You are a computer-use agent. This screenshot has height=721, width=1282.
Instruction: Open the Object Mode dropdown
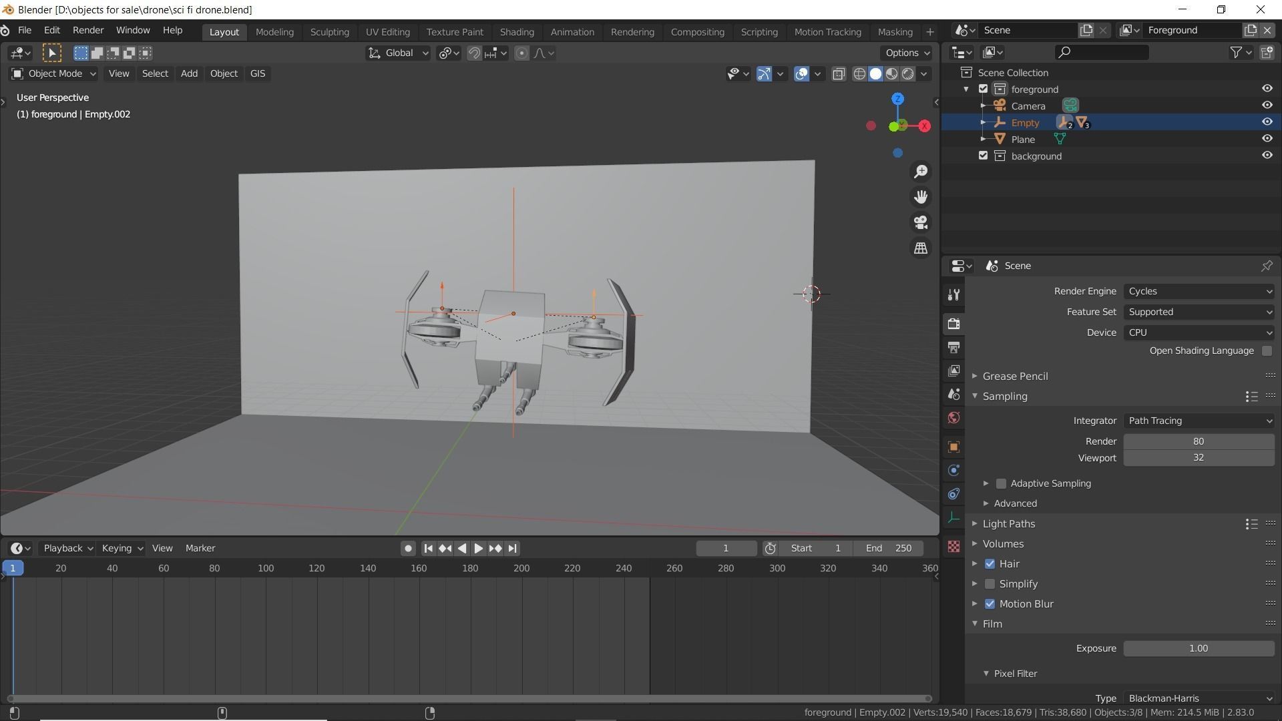pos(54,74)
